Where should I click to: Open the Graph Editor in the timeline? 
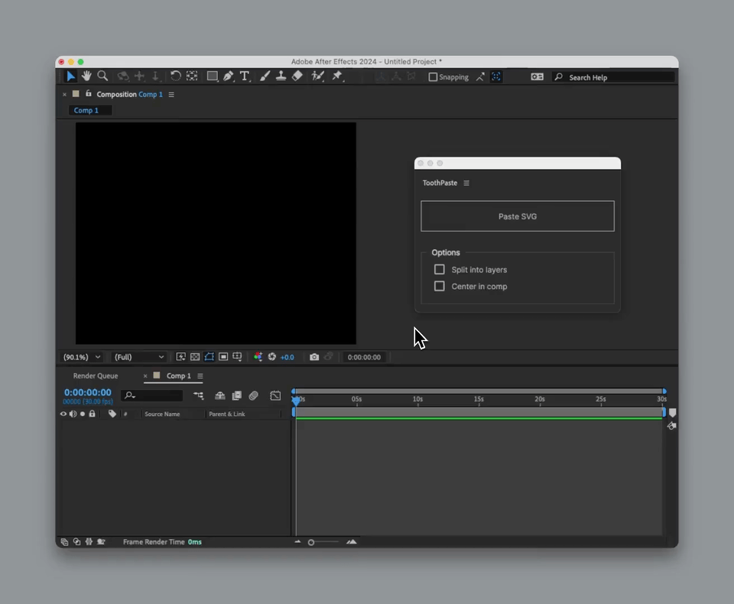tap(275, 395)
